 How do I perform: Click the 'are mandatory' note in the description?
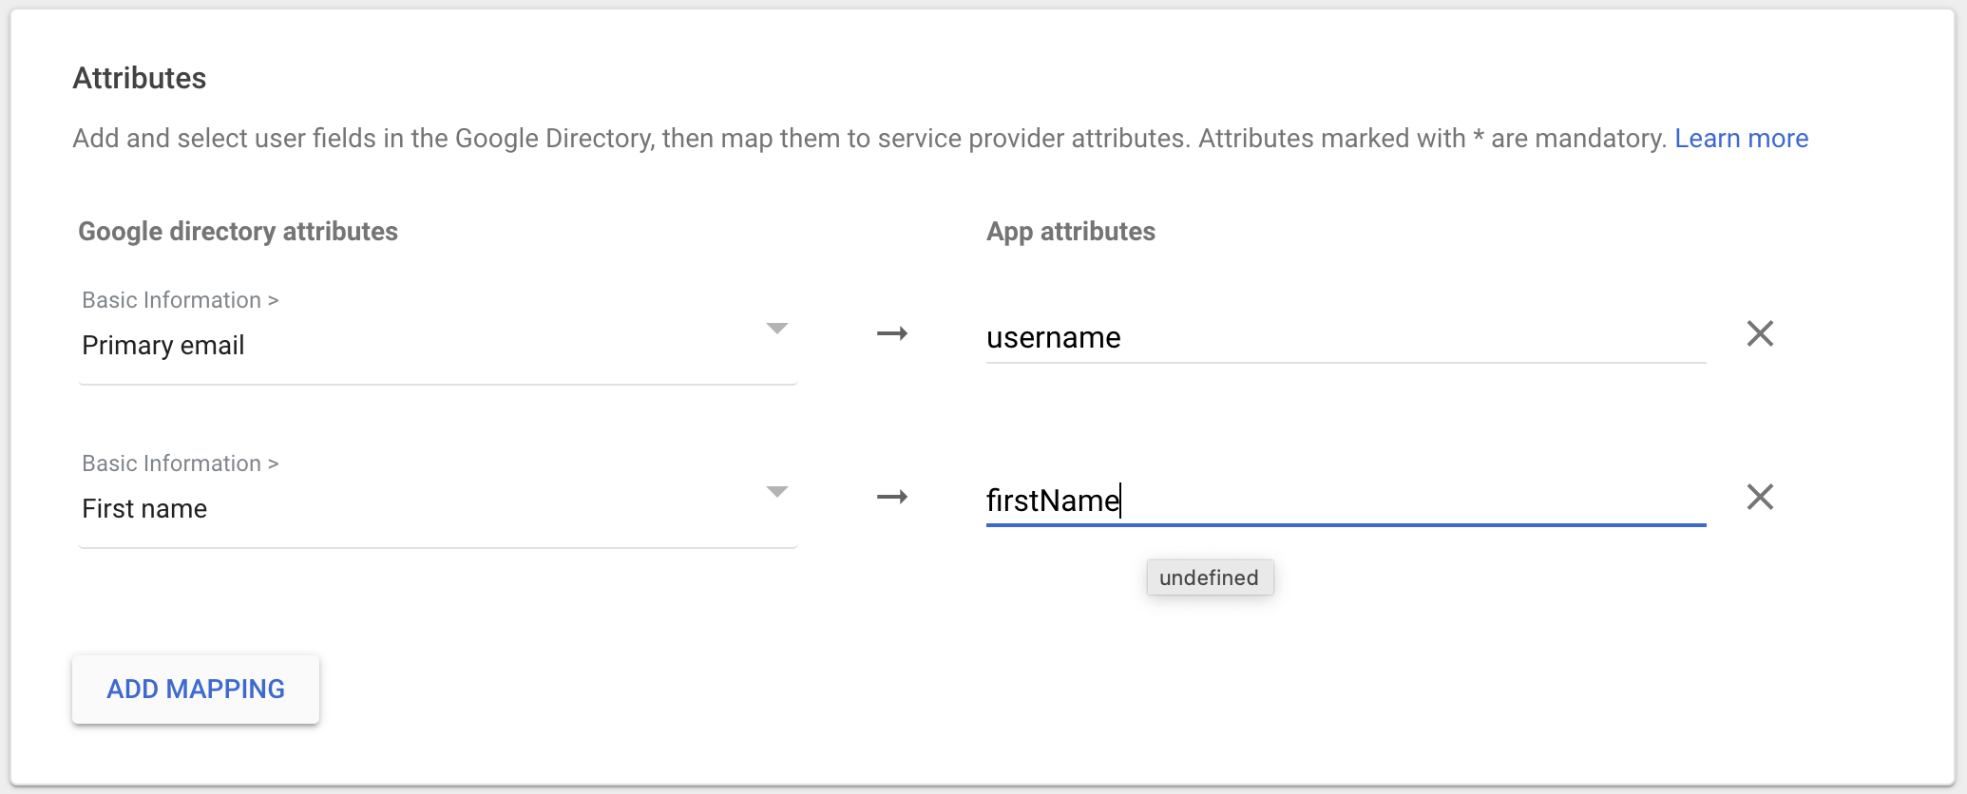[x=1577, y=139]
